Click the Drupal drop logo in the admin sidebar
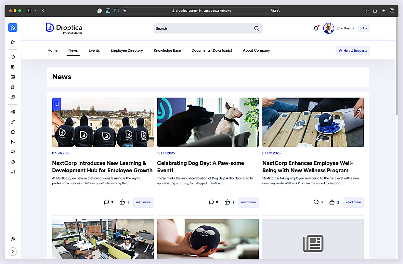The width and height of the screenshot is (403, 264). (x=13, y=28)
